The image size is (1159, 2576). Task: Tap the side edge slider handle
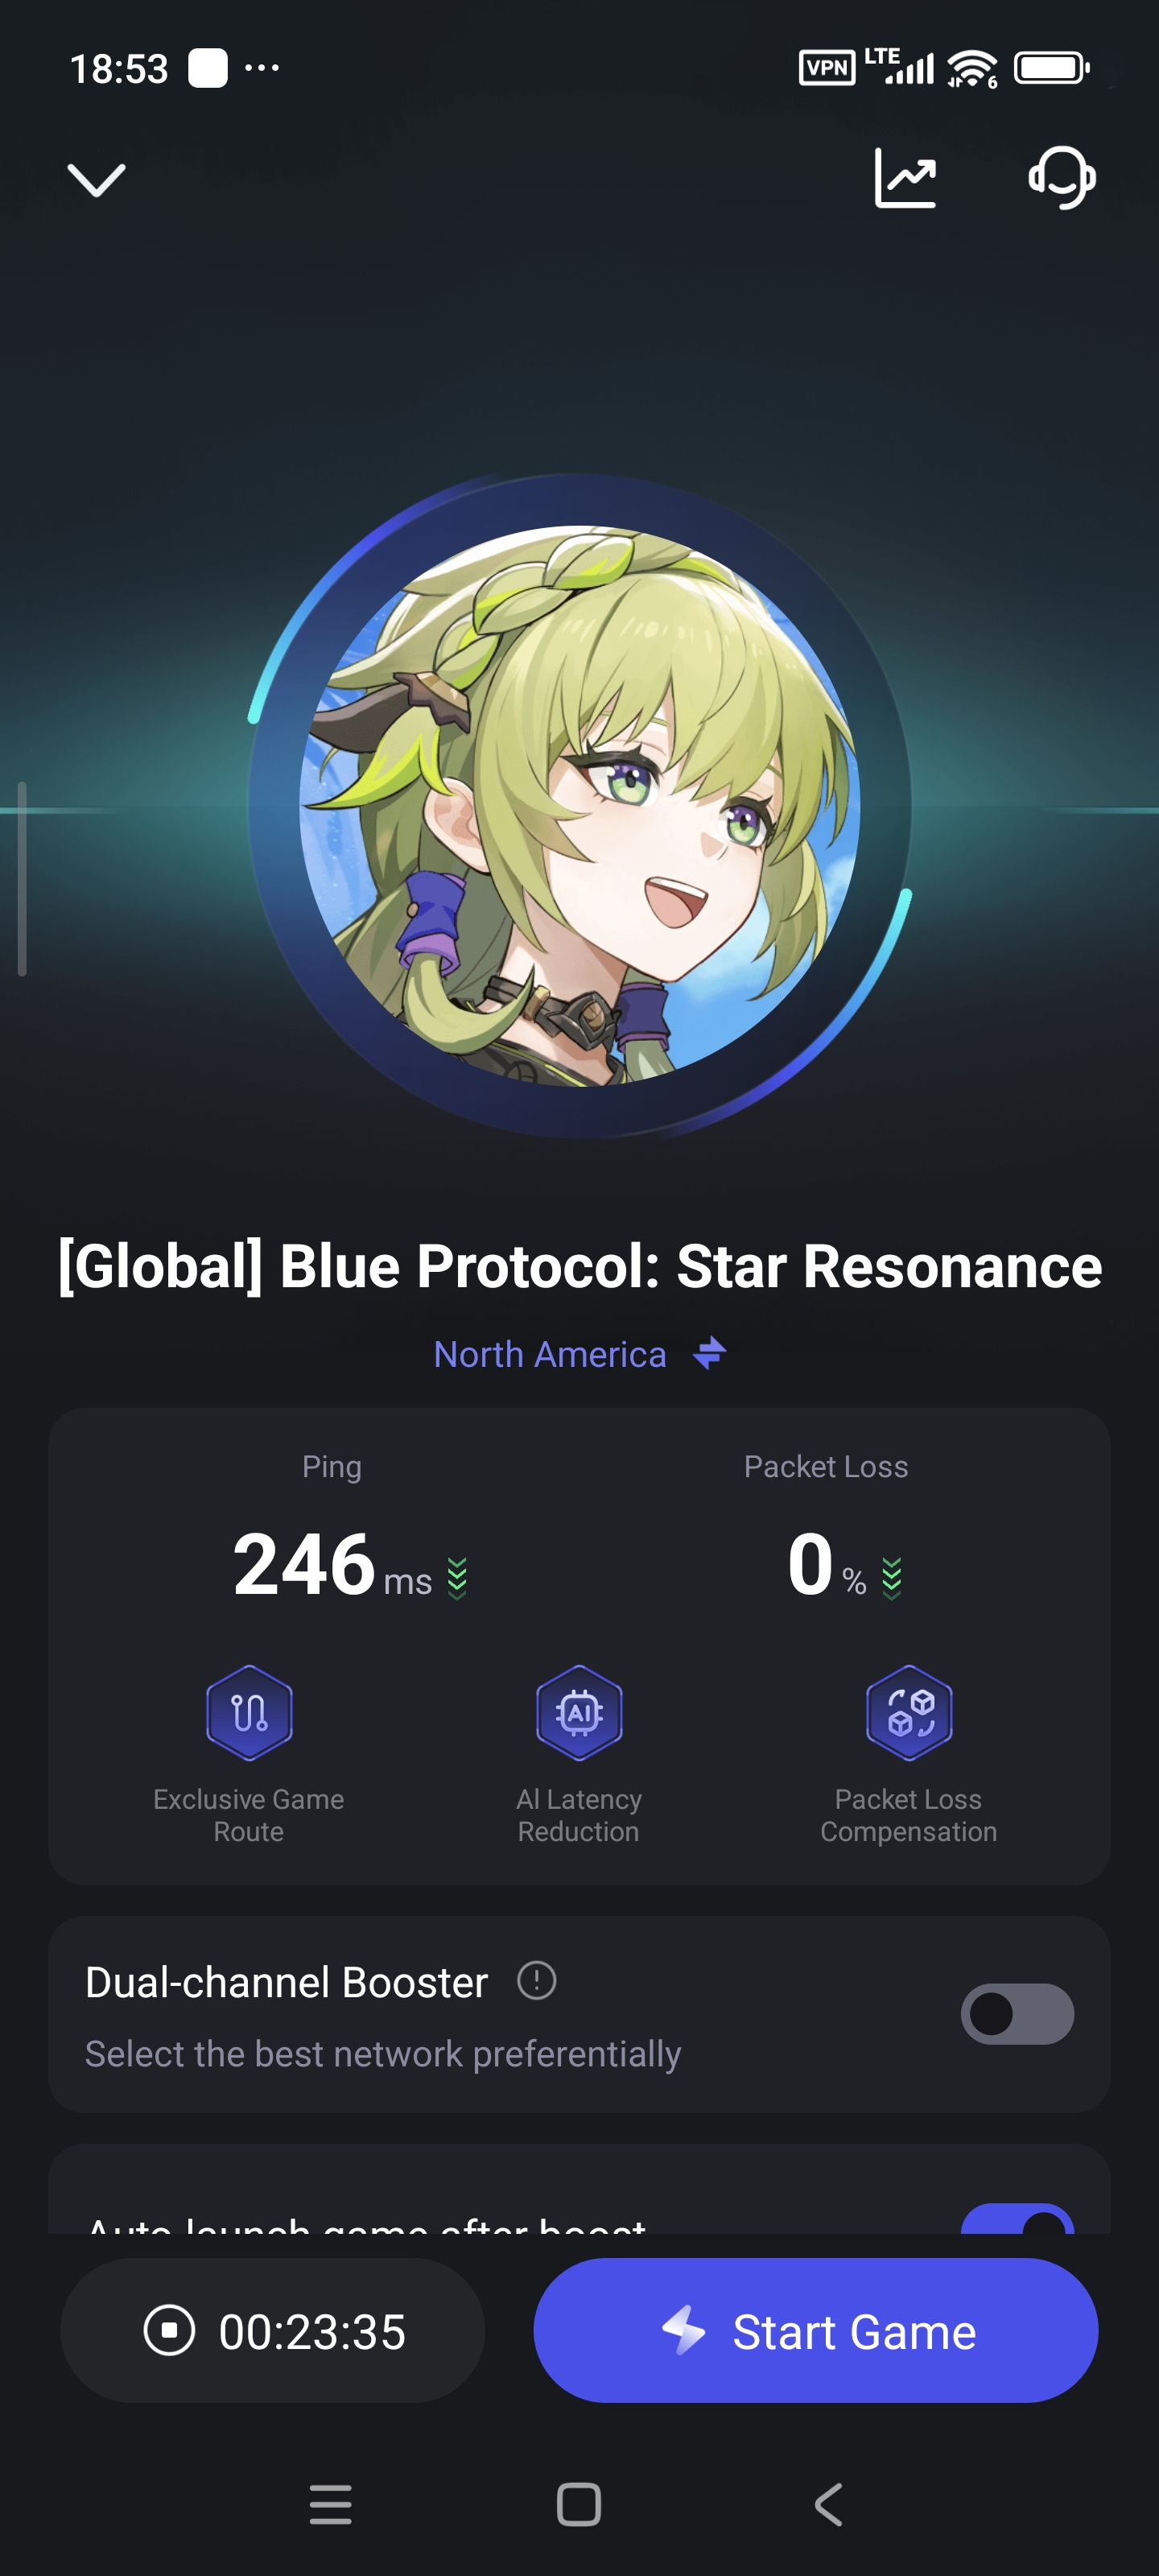[22, 878]
